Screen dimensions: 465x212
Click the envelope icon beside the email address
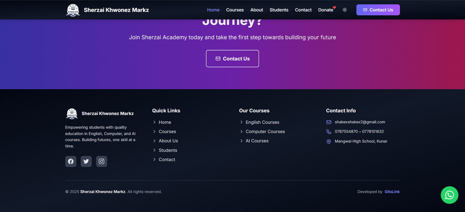[x=329, y=122]
